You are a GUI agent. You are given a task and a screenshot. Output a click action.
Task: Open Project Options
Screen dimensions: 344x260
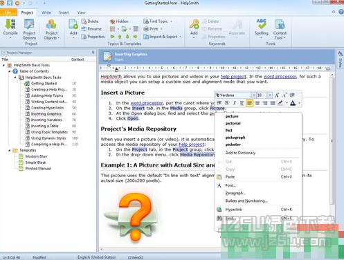point(29,30)
